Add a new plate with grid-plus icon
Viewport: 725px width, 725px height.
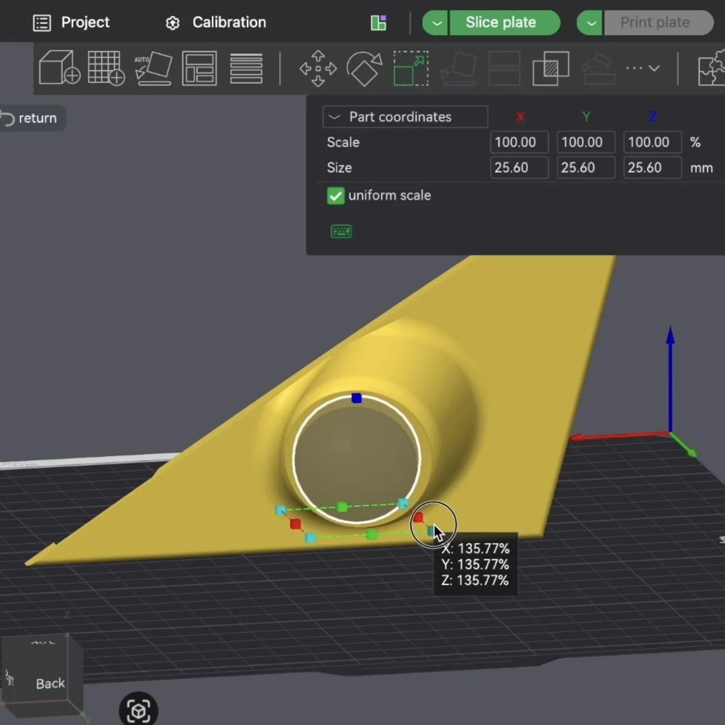click(x=106, y=68)
